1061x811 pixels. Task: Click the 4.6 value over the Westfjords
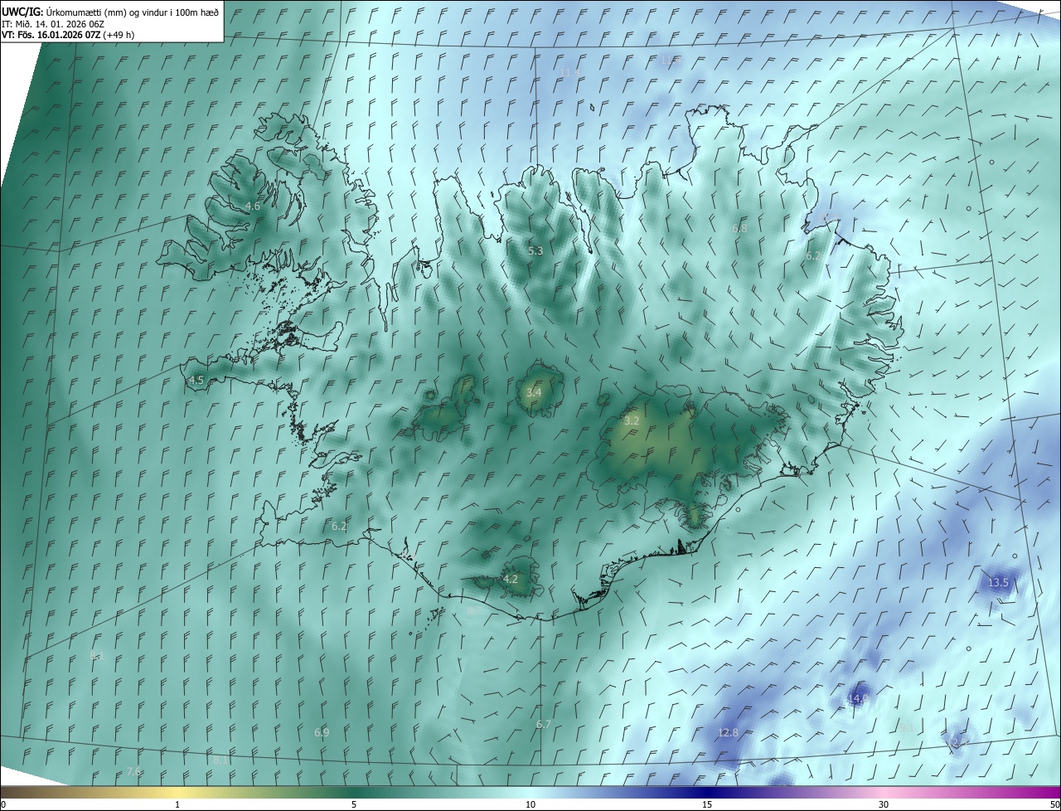[253, 206]
